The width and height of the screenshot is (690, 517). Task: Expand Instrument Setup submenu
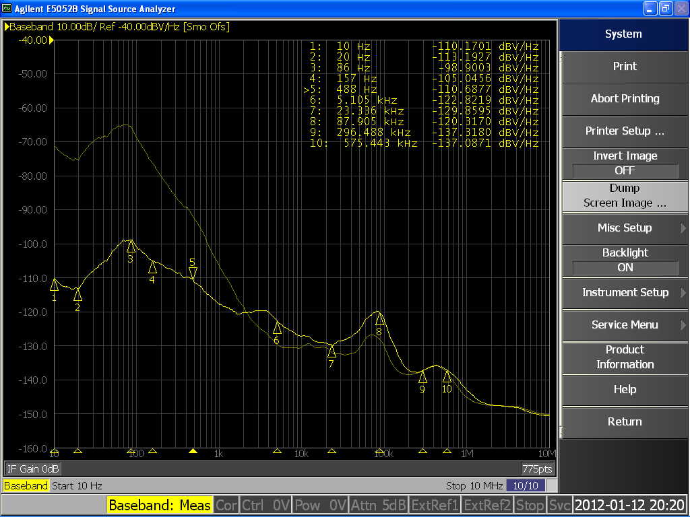[x=625, y=292]
